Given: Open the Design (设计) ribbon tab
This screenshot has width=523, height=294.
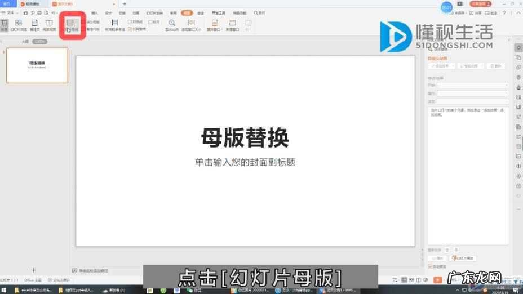Looking at the screenshot, I should (108, 12).
